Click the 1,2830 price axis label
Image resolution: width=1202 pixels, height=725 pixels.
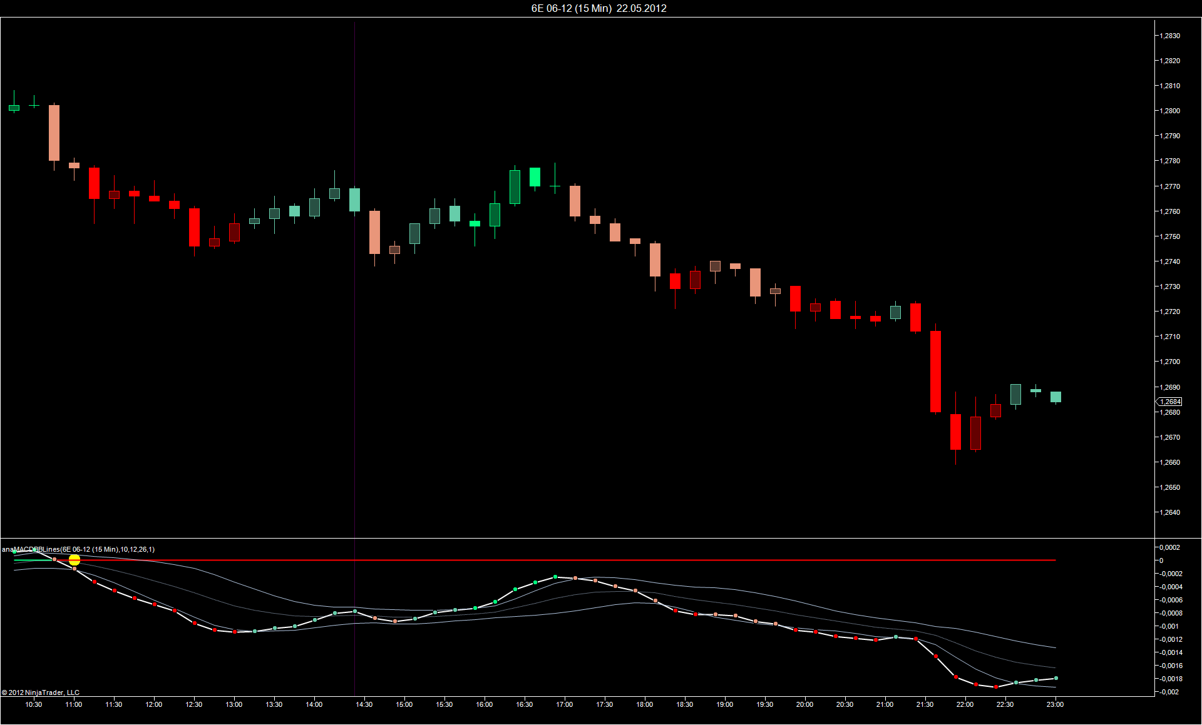coord(1169,36)
